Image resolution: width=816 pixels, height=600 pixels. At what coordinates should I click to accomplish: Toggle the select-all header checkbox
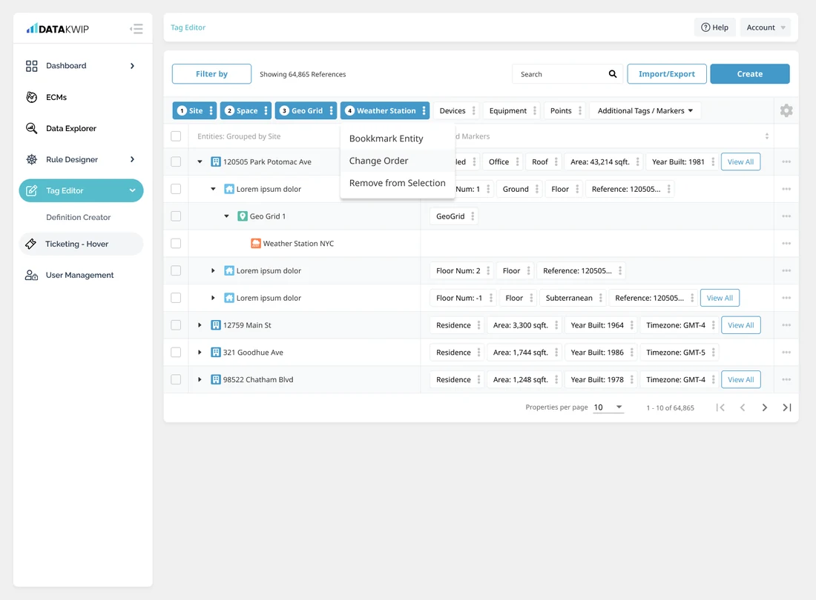point(176,136)
